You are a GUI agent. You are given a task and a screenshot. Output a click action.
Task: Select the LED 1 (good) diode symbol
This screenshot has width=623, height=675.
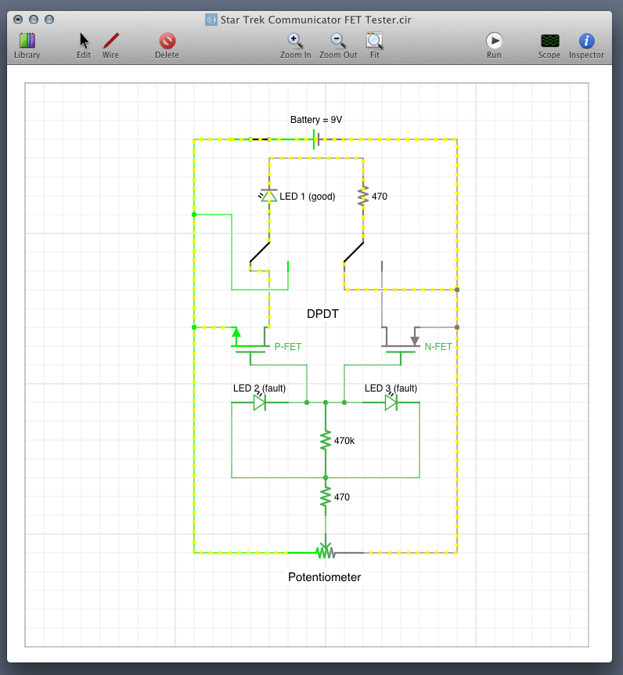point(269,196)
